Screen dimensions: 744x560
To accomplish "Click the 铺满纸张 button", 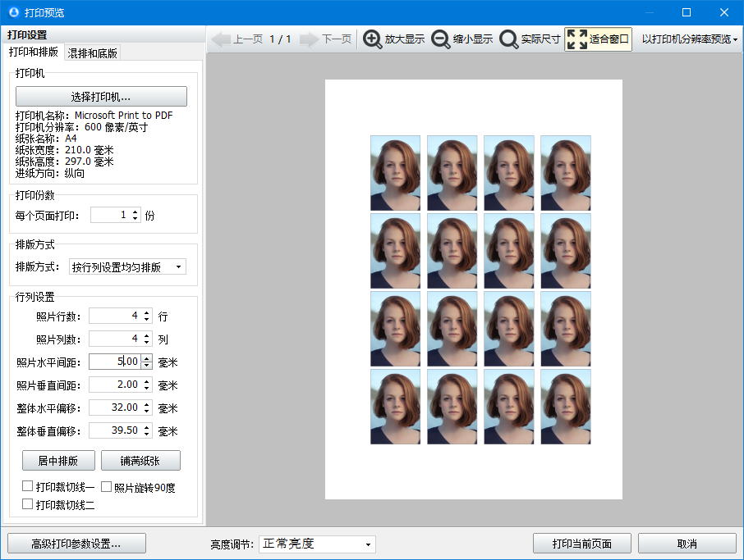I will (x=140, y=461).
